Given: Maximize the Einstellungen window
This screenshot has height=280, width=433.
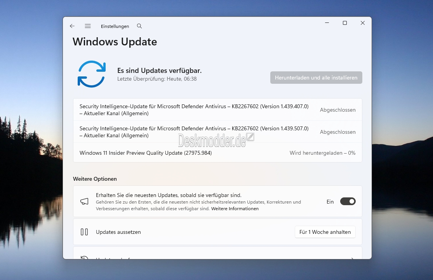Looking at the screenshot, I should click(344, 23).
